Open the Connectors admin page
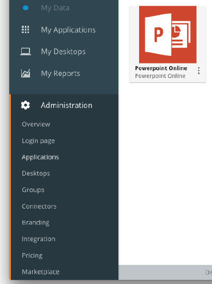212x284 pixels. click(39, 207)
